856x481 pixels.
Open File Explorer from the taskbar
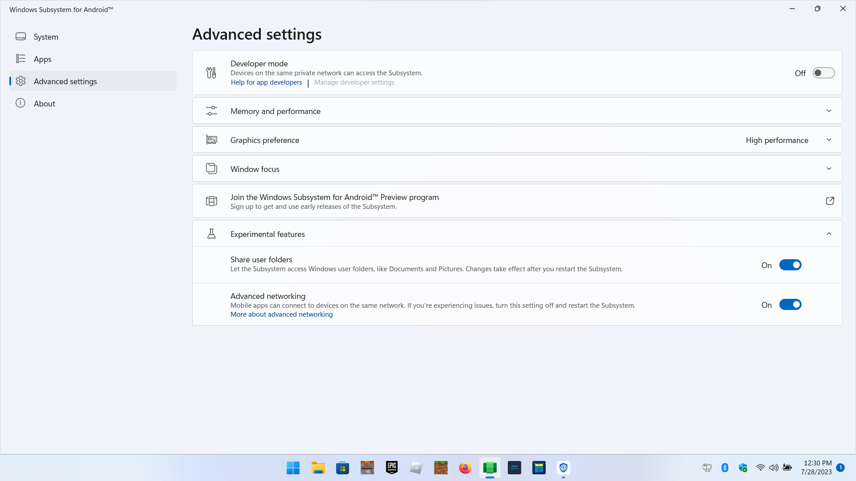pos(318,468)
